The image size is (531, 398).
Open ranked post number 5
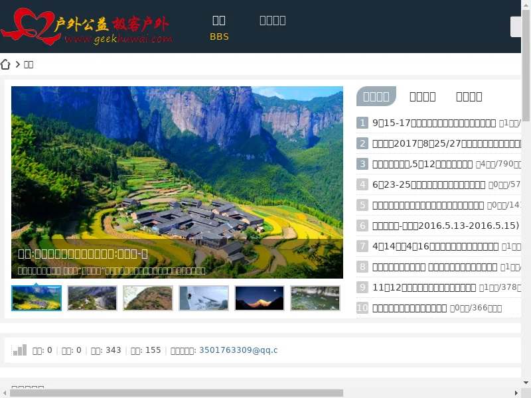click(x=428, y=205)
